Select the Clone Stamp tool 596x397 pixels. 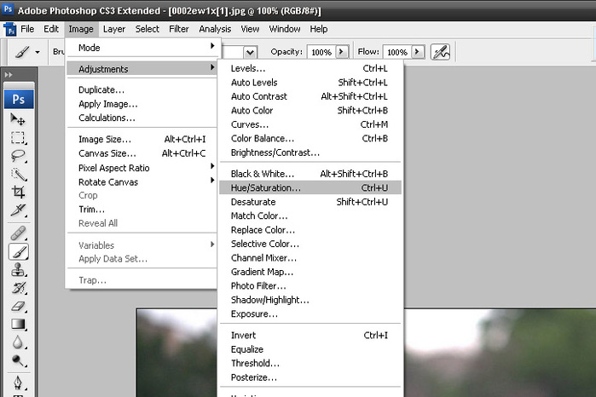pos(18,270)
